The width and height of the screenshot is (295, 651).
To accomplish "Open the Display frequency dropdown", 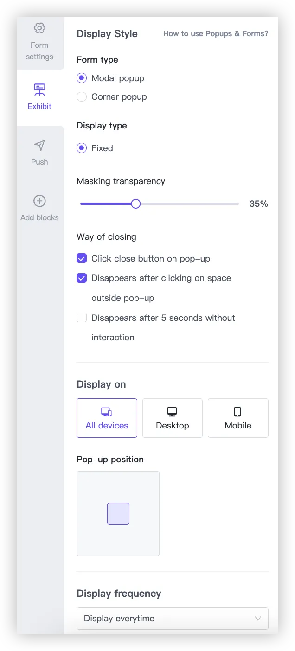I will pyautogui.click(x=172, y=619).
